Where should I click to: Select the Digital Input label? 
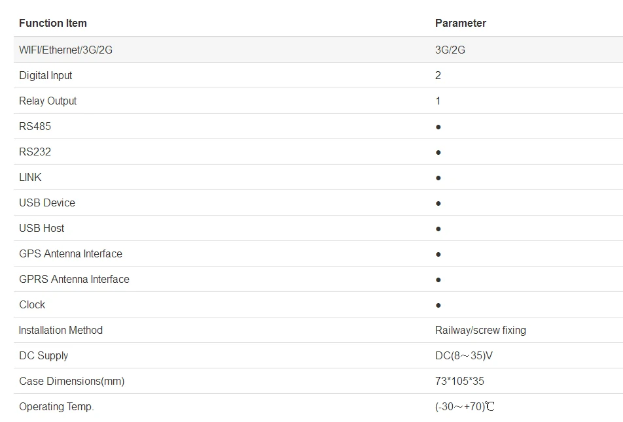[45, 76]
